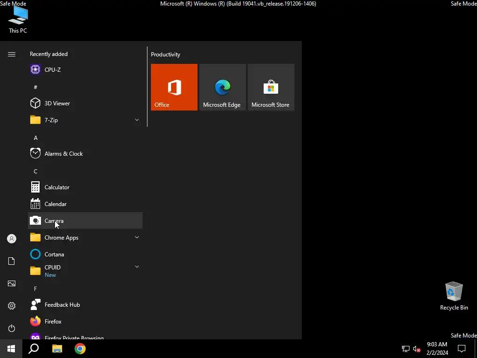Screen dimensions: 477x358
Task: Open the Microsoft Edge tile
Action: (222, 87)
